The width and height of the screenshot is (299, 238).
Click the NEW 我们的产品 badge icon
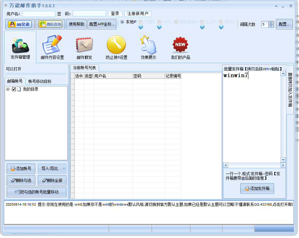point(180,44)
